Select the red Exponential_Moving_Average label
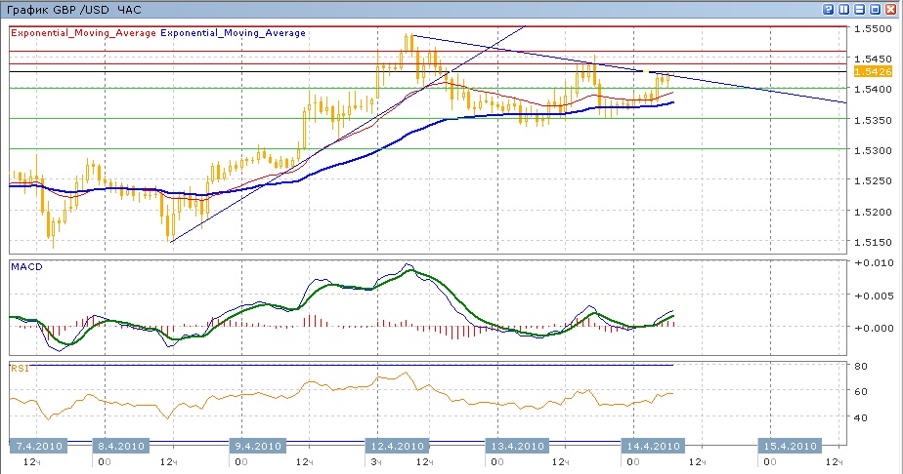The height and width of the screenshot is (474, 903). pos(82,32)
